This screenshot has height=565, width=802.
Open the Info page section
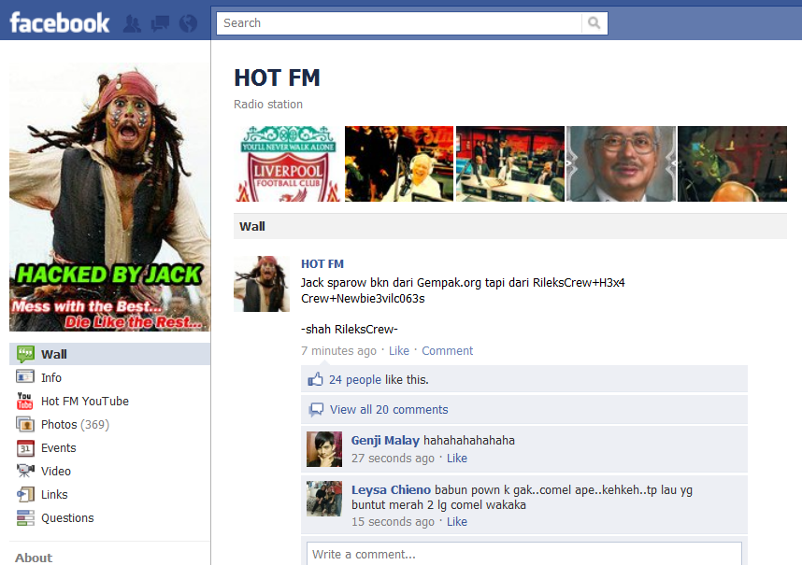51,377
